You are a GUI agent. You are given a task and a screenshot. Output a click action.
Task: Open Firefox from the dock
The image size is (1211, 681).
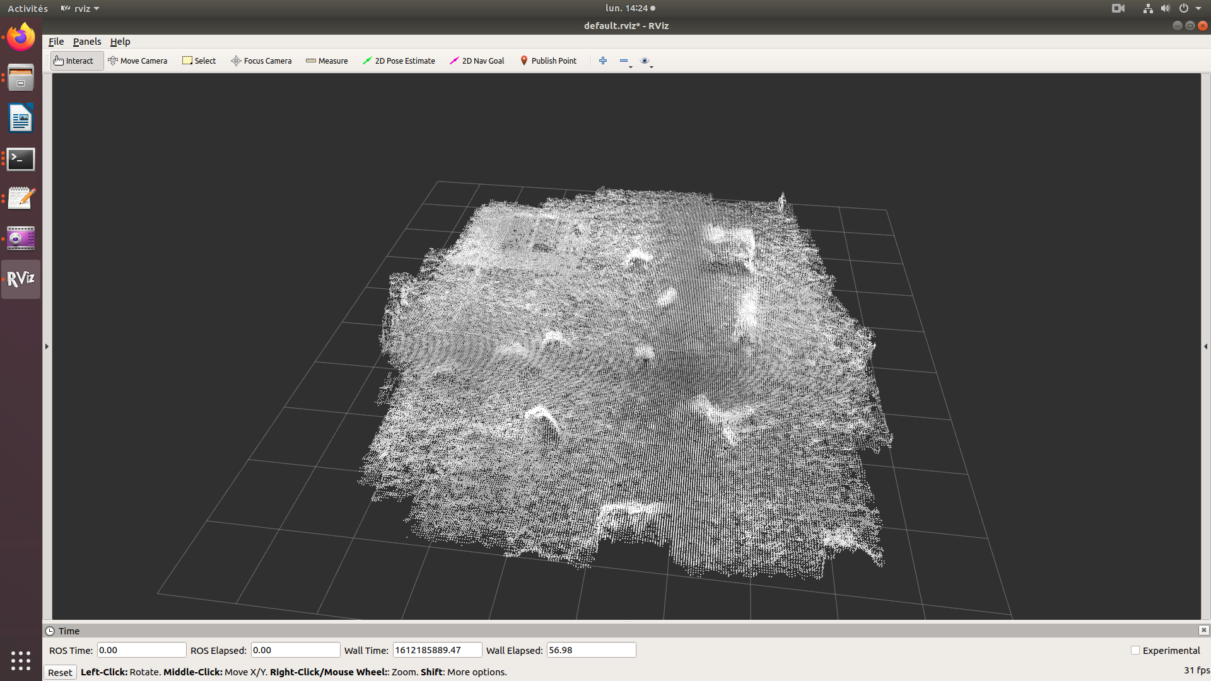pyautogui.click(x=20, y=37)
